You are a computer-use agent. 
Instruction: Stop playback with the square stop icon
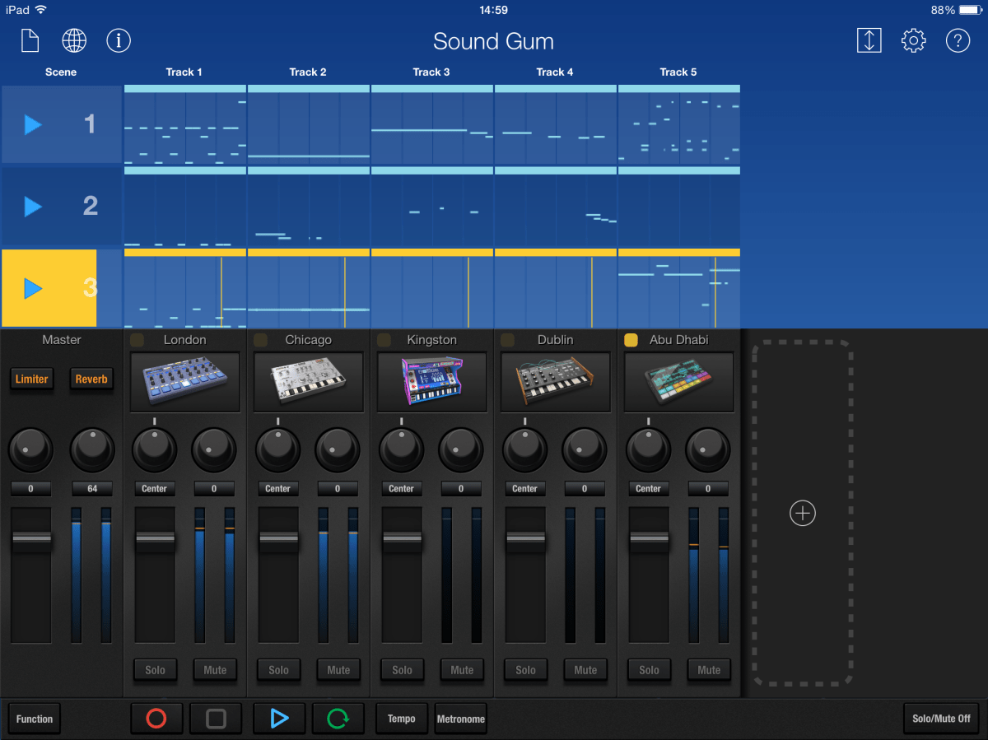(x=216, y=718)
